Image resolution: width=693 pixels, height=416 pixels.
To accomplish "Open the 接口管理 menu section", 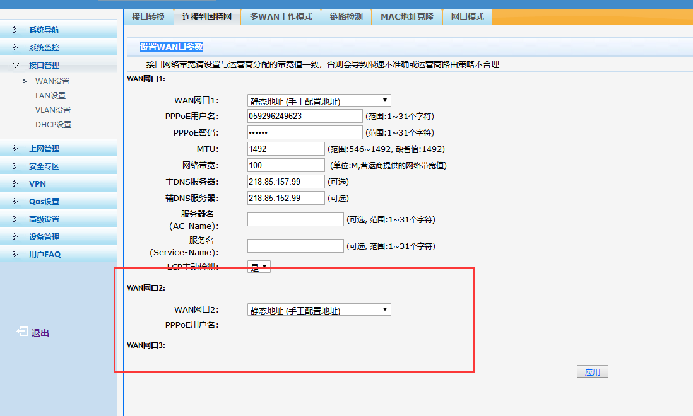I will point(44,66).
